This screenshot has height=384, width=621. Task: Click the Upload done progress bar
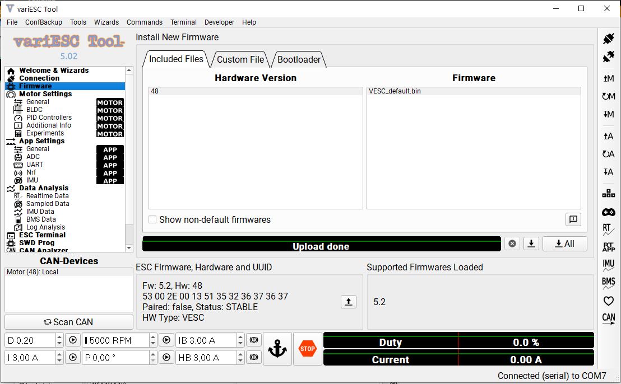pyautogui.click(x=322, y=244)
